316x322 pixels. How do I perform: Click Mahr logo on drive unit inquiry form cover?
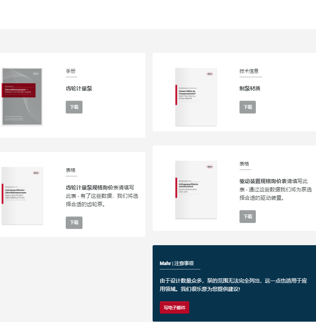[x=210, y=167]
